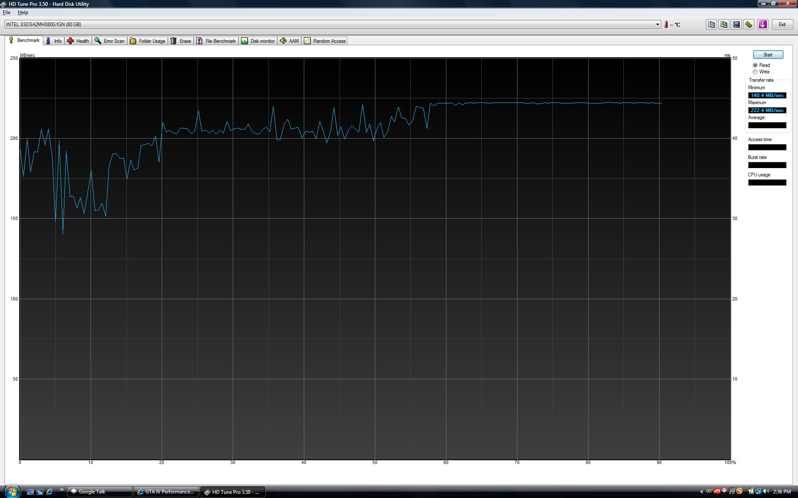Click Switch between windows quick launch icon
This screenshot has width=798, height=498.
(x=40, y=492)
